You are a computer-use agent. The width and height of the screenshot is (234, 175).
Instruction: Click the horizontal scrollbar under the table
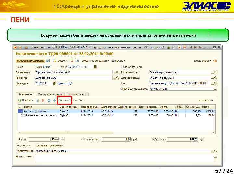pos(66,132)
